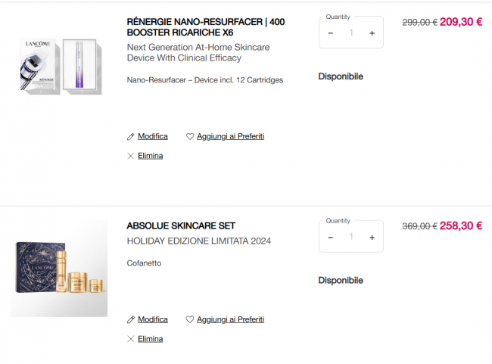This screenshot has width=492, height=364.
Task: Click pencil icon for Absolue Skincare Set
Action: pyautogui.click(x=131, y=319)
